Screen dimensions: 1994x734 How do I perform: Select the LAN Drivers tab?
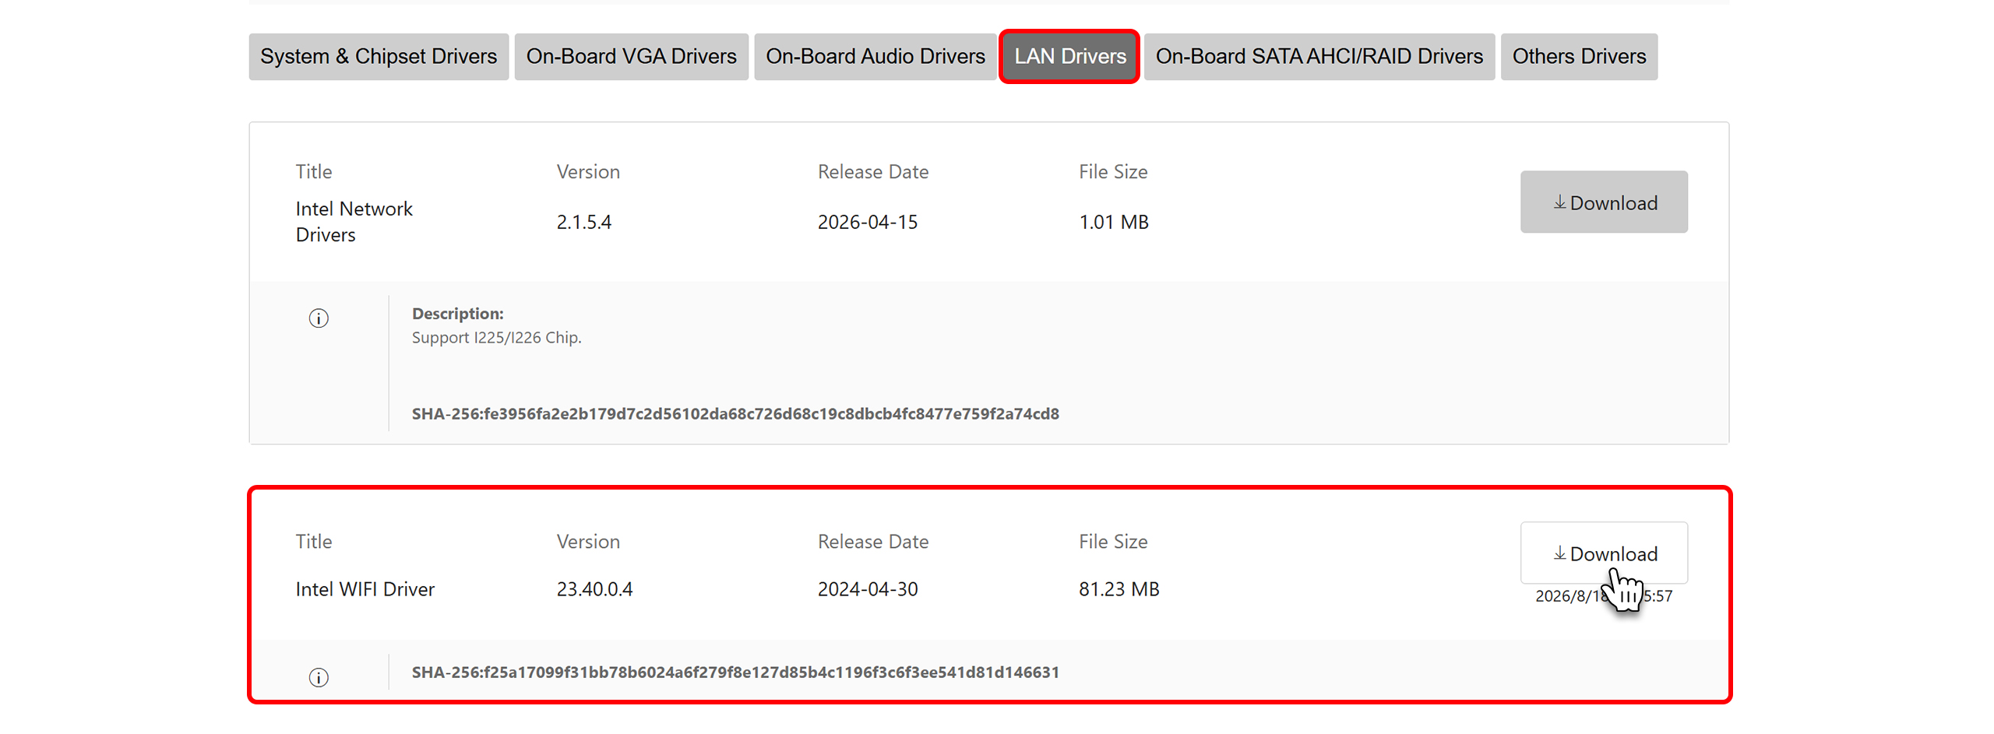click(1069, 57)
